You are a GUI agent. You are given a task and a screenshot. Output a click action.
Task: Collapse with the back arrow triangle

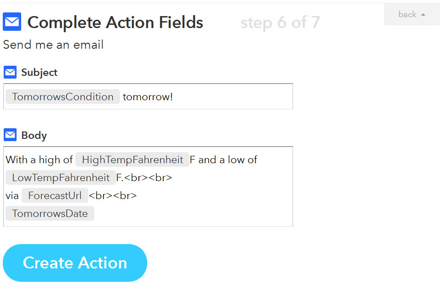tap(423, 15)
